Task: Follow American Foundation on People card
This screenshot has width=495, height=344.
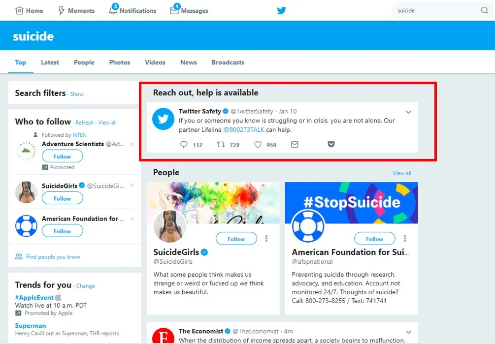Action: click(374, 239)
